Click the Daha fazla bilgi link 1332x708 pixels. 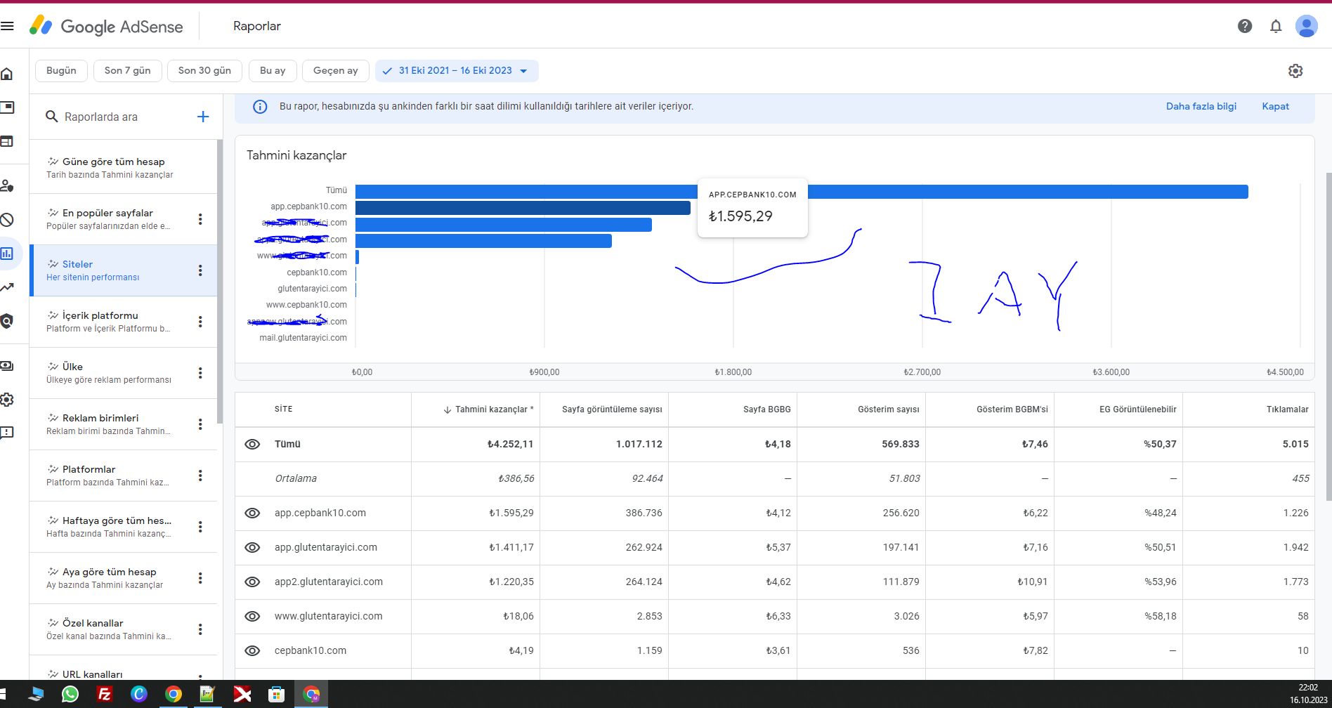pos(1201,107)
